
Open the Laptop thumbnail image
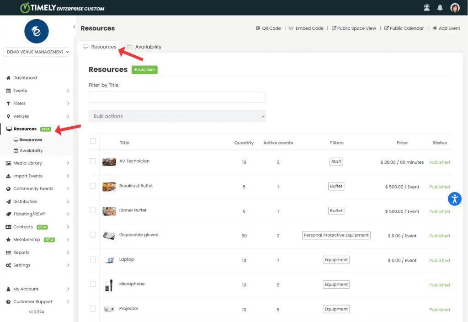pyautogui.click(x=109, y=260)
